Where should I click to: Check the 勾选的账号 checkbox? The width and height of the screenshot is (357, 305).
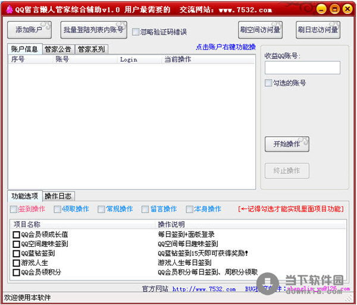pyautogui.click(x=268, y=83)
